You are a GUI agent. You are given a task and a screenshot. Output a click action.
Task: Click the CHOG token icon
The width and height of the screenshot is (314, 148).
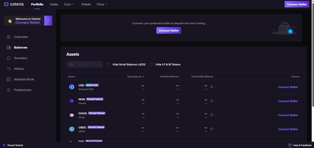pos(72,115)
